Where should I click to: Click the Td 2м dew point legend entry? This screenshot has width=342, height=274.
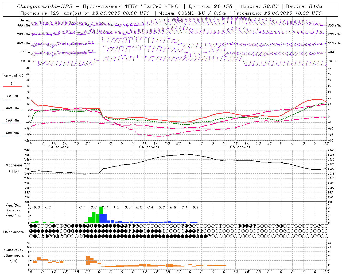[x=12, y=96]
